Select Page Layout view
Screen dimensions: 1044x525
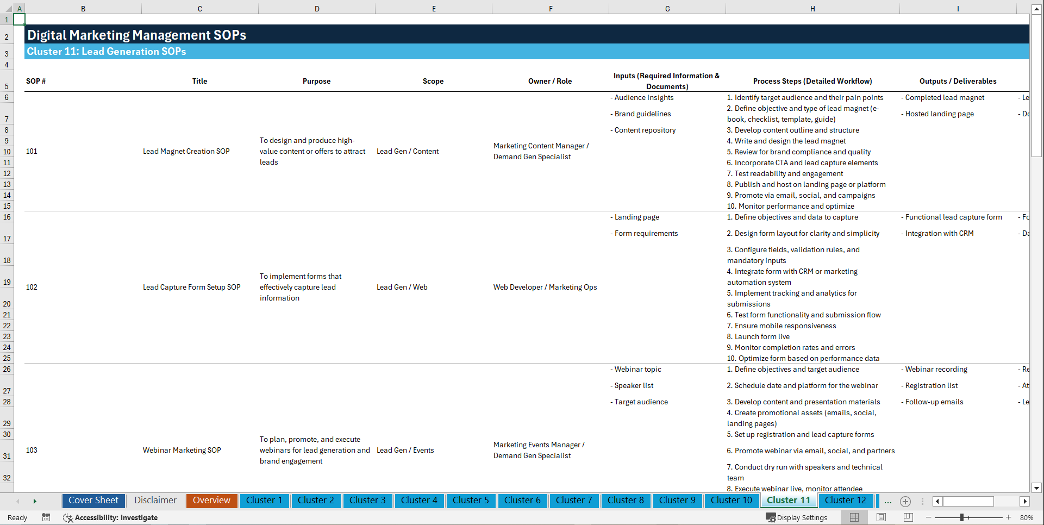(880, 517)
